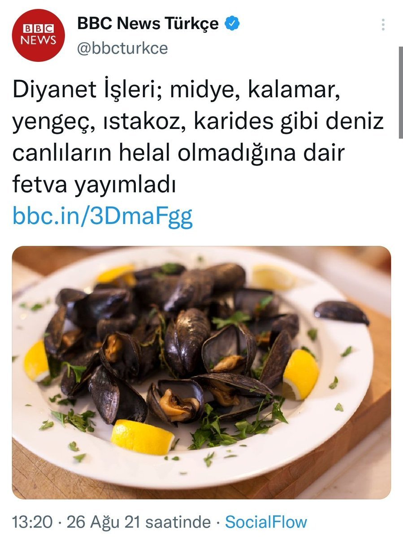Click the word karides in tweet

[x=234, y=121]
